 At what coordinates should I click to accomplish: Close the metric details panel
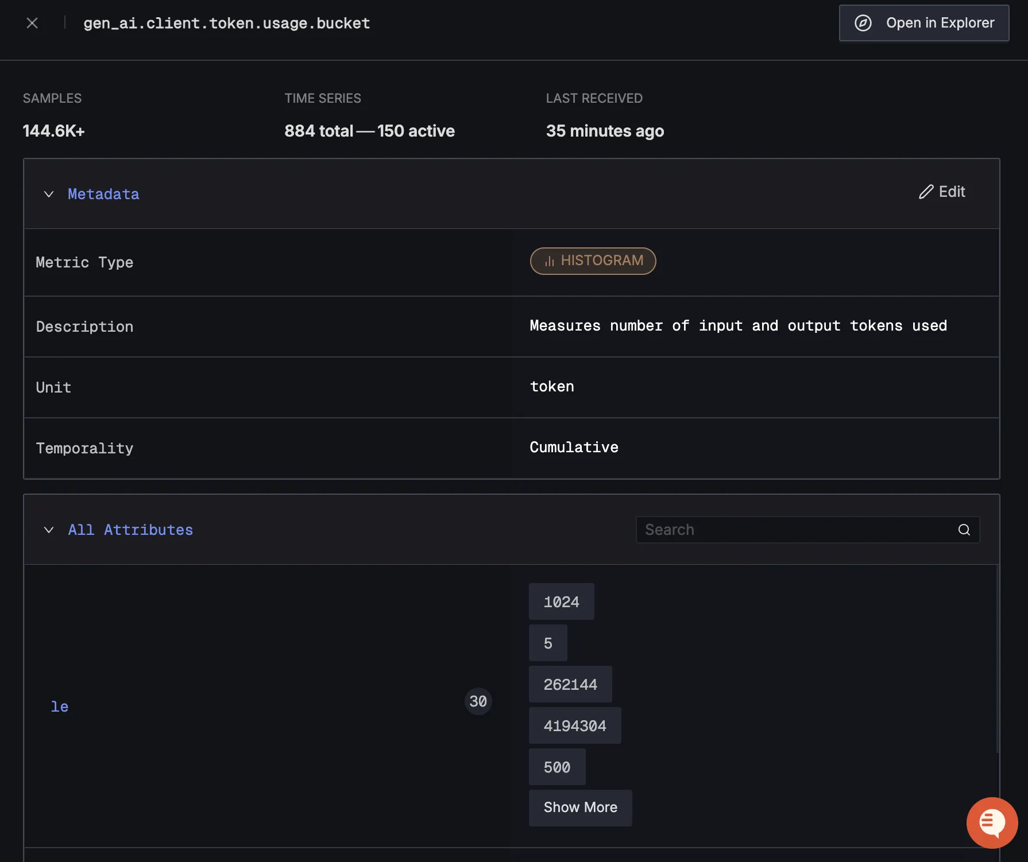(x=32, y=23)
